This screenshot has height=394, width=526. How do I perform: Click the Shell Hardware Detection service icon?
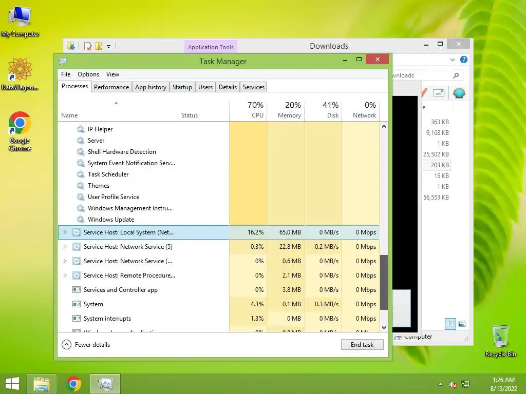pyautogui.click(x=80, y=152)
